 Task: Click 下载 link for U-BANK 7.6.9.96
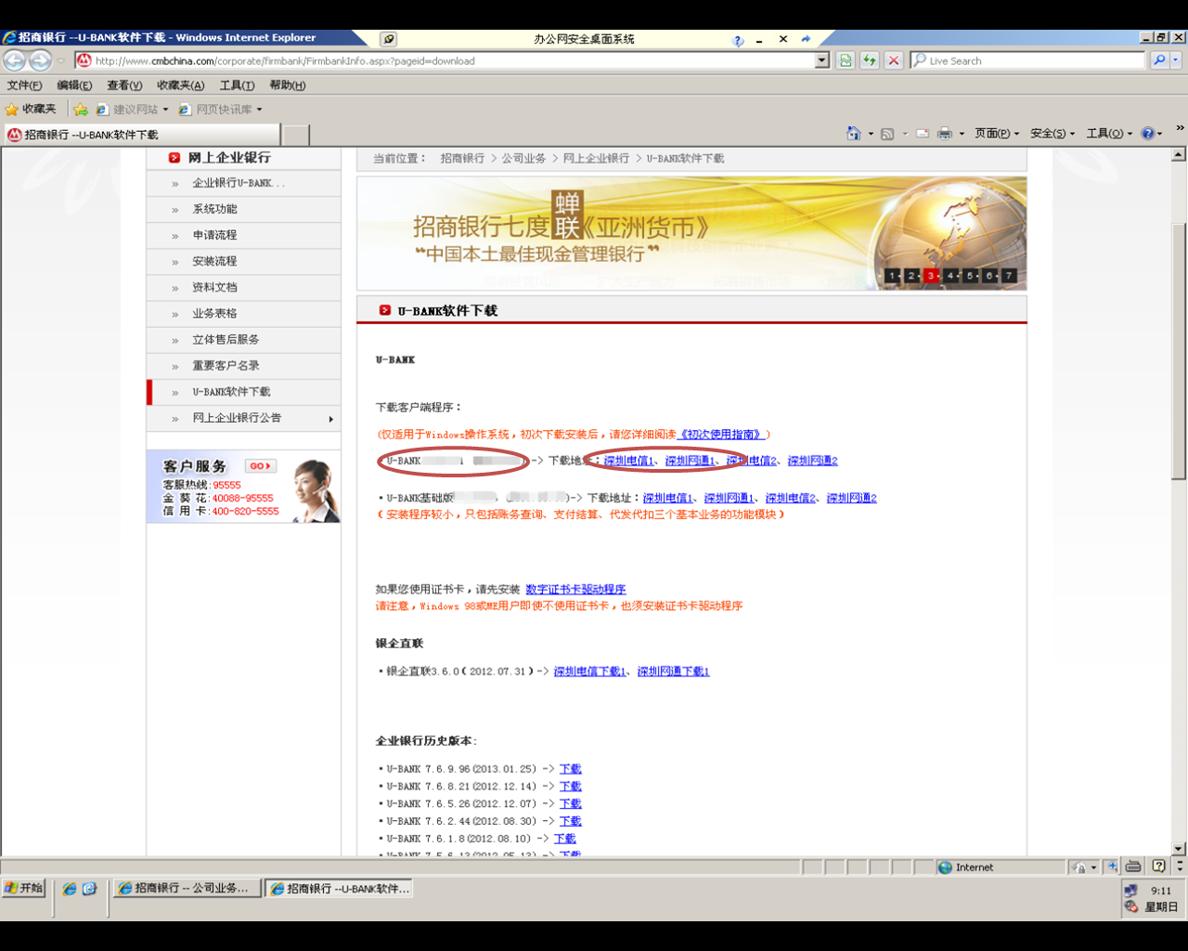pyautogui.click(x=570, y=769)
